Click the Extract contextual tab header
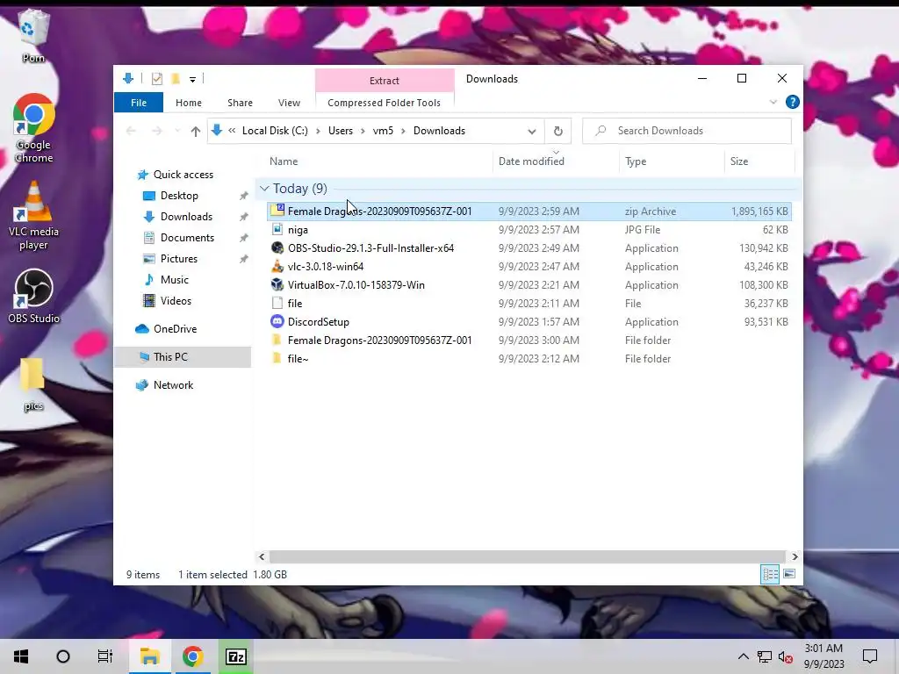 385,81
